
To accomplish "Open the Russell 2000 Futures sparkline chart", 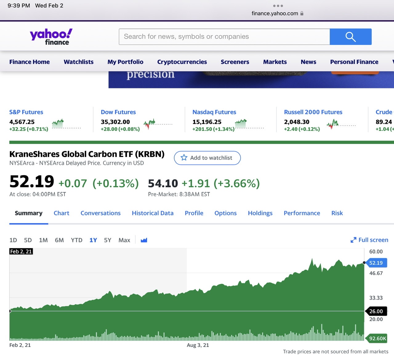I will click(x=341, y=124).
